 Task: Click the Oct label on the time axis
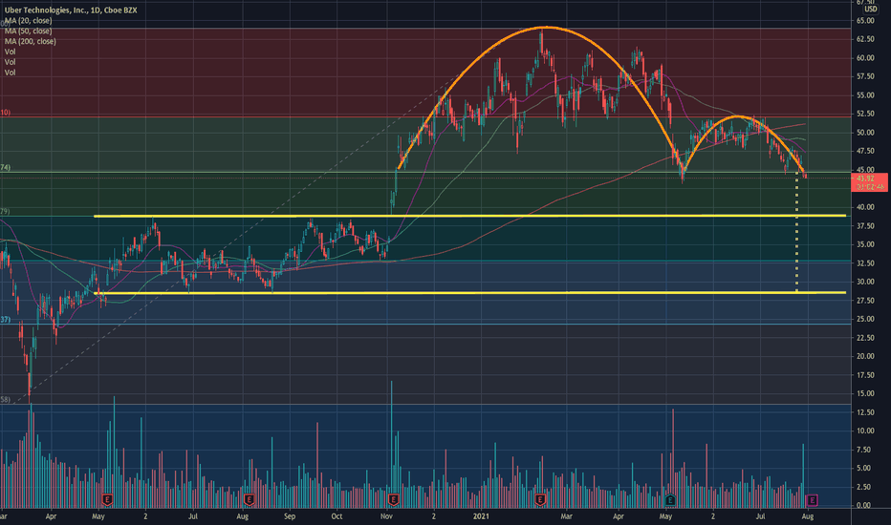(x=337, y=516)
